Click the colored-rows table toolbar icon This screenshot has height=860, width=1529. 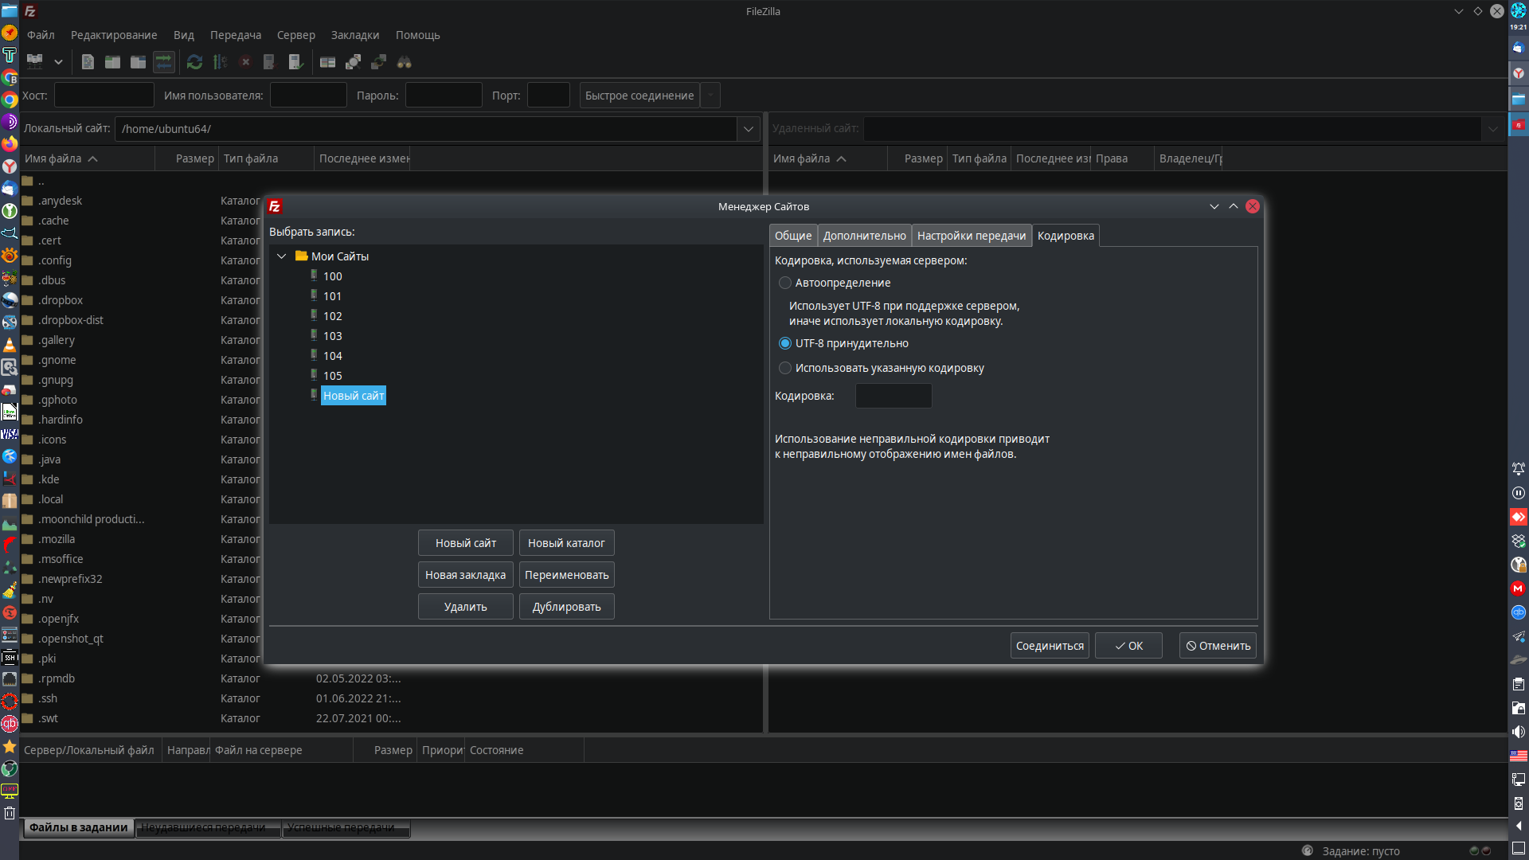(x=327, y=61)
